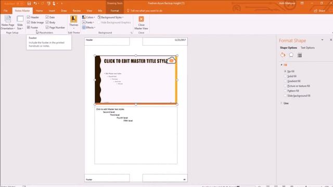Screen dimensions: 333x187
Task: Select the Pattern fill radio option
Action: pos(285,91)
